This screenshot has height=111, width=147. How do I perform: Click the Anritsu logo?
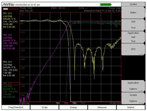click(x=8, y=4)
